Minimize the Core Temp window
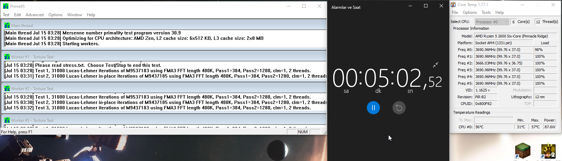562x161 pixels. [x=522, y=5]
